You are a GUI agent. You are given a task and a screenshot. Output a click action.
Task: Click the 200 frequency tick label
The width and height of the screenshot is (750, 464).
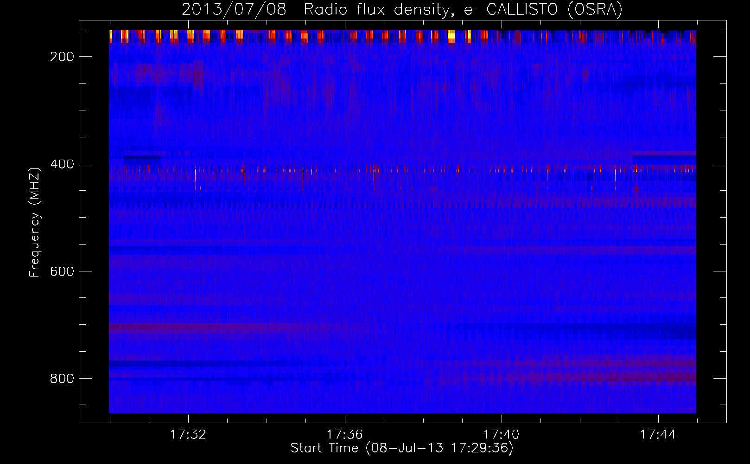62,57
